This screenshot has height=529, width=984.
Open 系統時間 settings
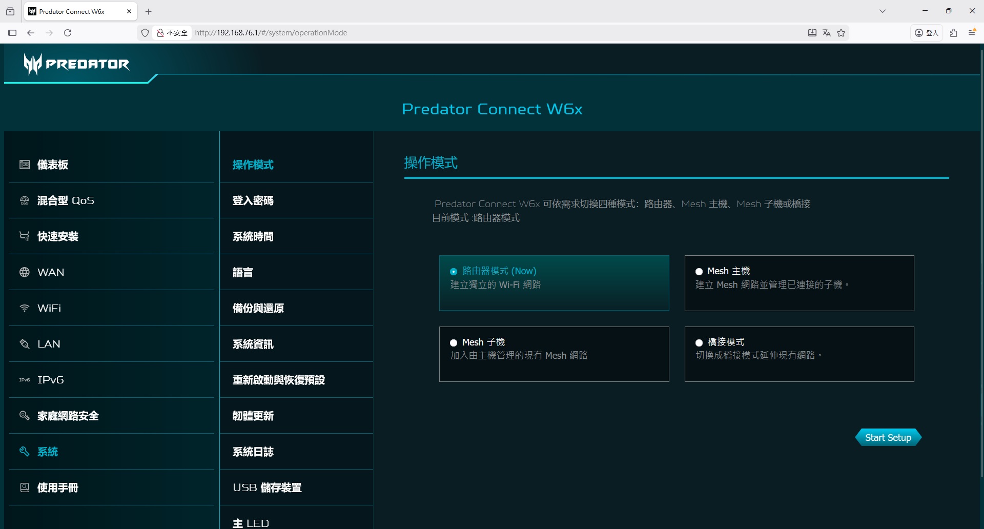point(296,236)
